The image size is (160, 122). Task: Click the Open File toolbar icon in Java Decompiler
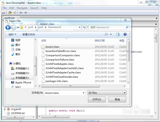tap(4, 13)
